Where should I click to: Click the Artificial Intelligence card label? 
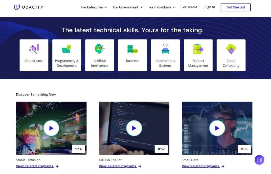coord(100,63)
